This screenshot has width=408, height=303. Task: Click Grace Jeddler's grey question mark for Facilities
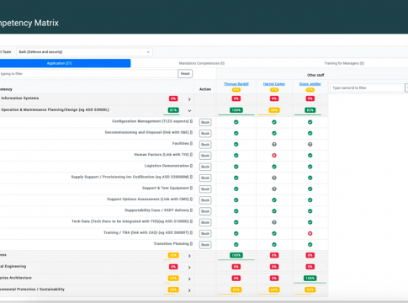tap(310, 144)
